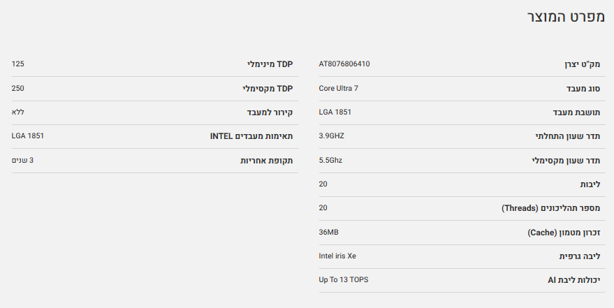Select the Up To 13 TOPS value
This screenshot has height=308, width=614.
pyautogui.click(x=344, y=279)
